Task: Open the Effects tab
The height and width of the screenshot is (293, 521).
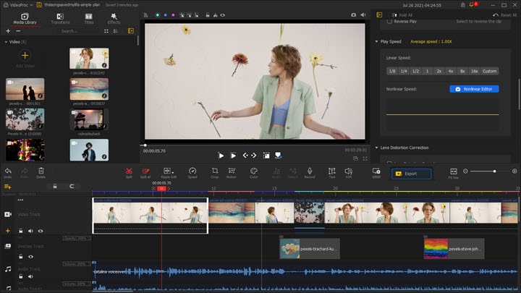Action: [114, 18]
